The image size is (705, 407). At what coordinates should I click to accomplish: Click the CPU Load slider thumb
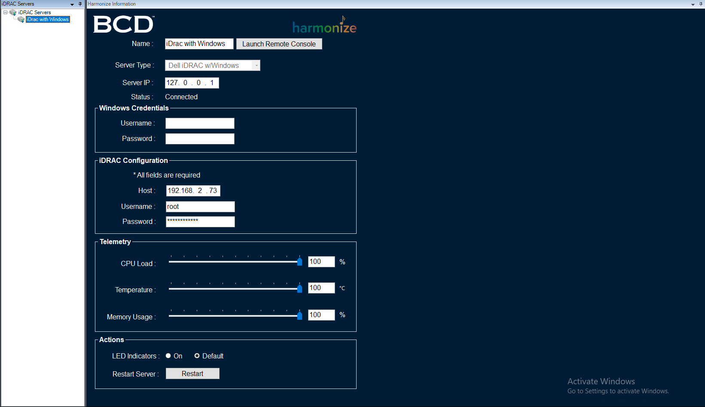pyautogui.click(x=299, y=262)
